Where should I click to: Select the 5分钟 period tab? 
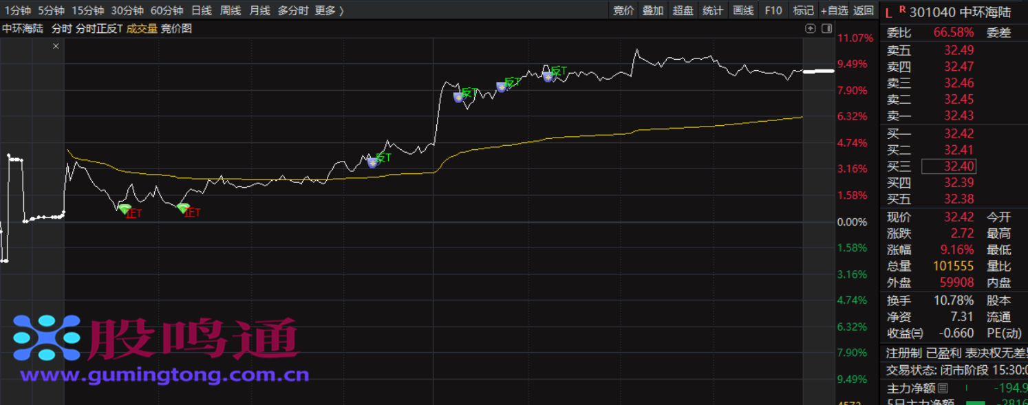click(x=51, y=10)
